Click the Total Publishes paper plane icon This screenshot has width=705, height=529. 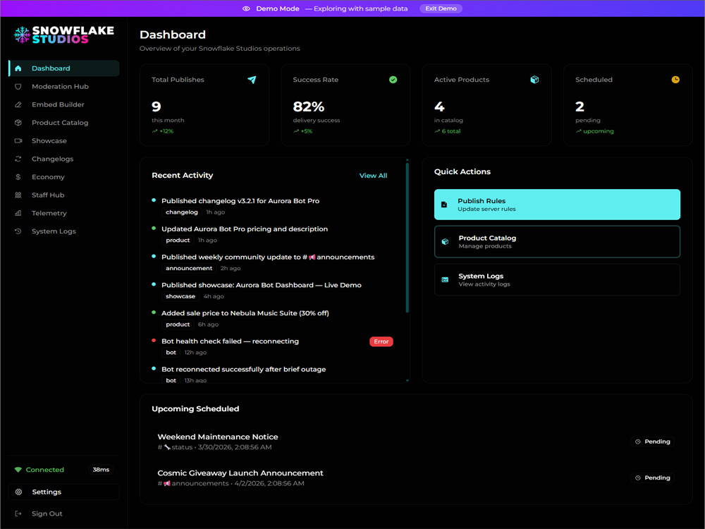coord(252,80)
